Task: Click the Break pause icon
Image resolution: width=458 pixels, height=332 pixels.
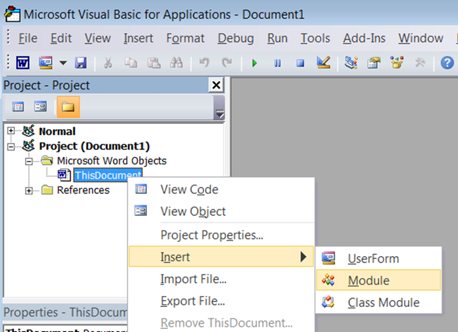Action: click(x=277, y=63)
